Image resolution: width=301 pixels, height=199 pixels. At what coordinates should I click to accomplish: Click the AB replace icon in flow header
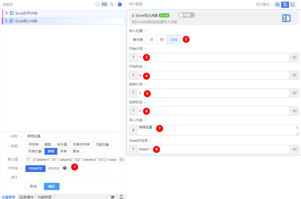112,4
